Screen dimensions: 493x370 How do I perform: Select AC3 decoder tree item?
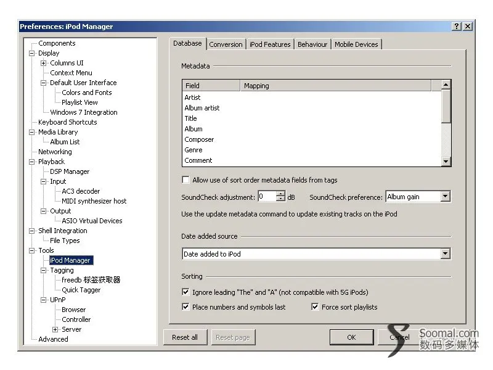point(81,191)
